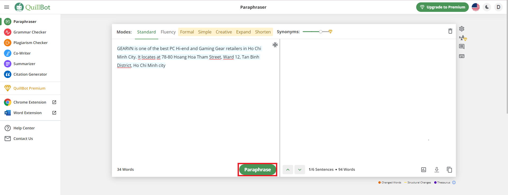The image size is (508, 195).
Task: Open QuillBot Premium from sidebar
Action: pyautogui.click(x=30, y=88)
